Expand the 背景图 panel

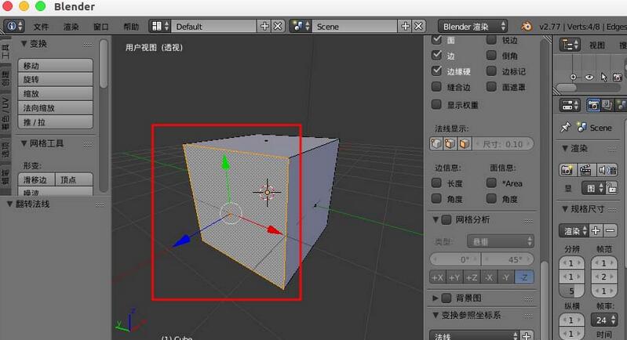tap(436, 298)
